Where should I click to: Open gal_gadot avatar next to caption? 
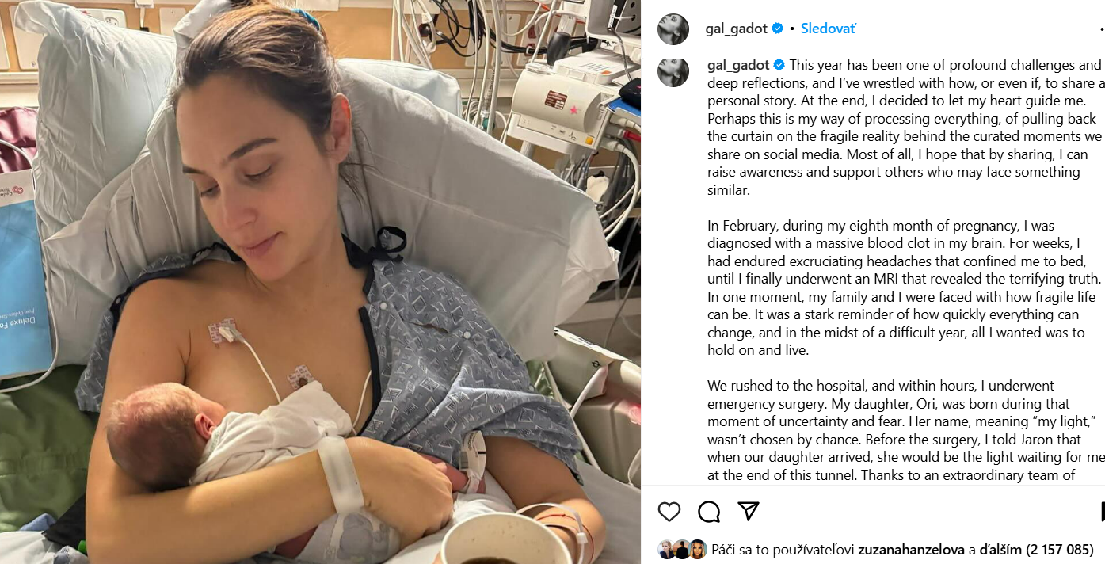click(x=673, y=71)
